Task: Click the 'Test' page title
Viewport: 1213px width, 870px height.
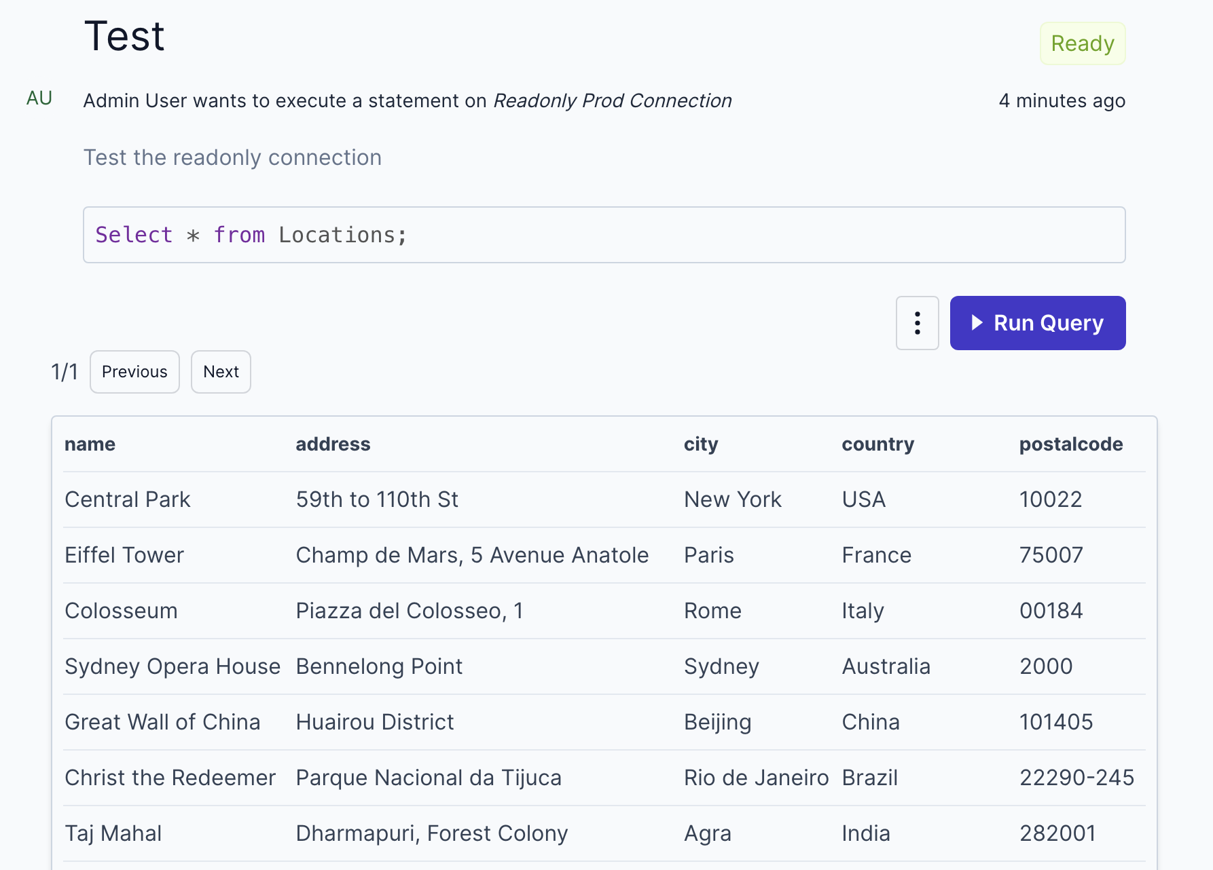Action: coord(124,36)
